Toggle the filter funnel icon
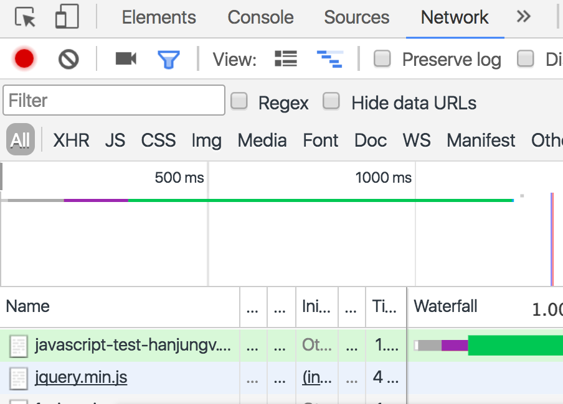The image size is (563, 404). [x=168, y=60]
